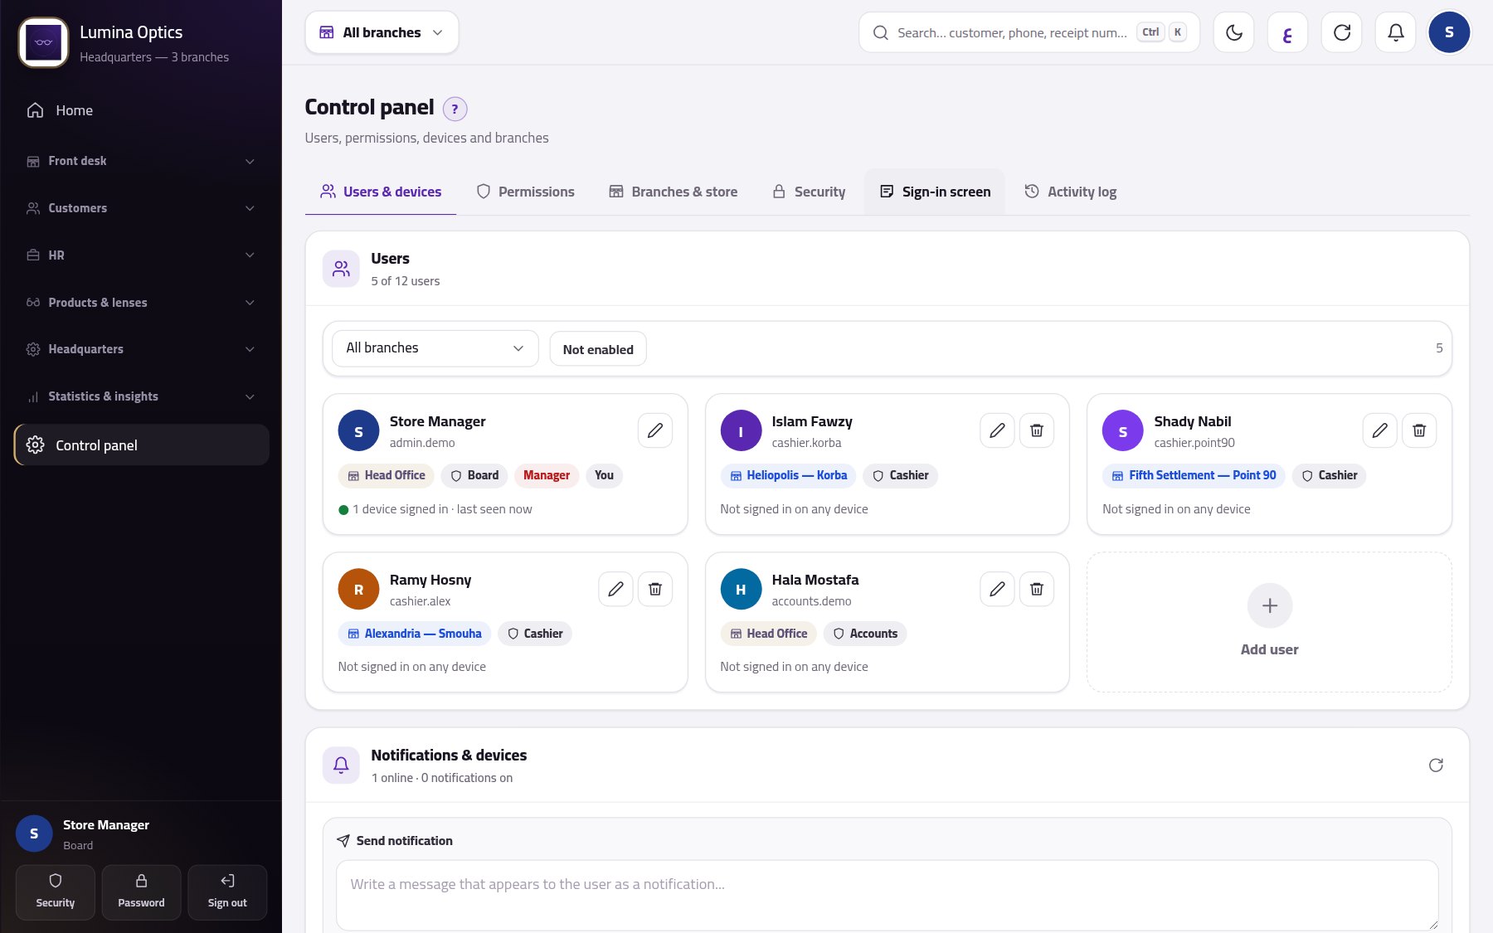Click the help question mark beside Control panel
Screen dimensions: 1493x933
click(455, 109)
